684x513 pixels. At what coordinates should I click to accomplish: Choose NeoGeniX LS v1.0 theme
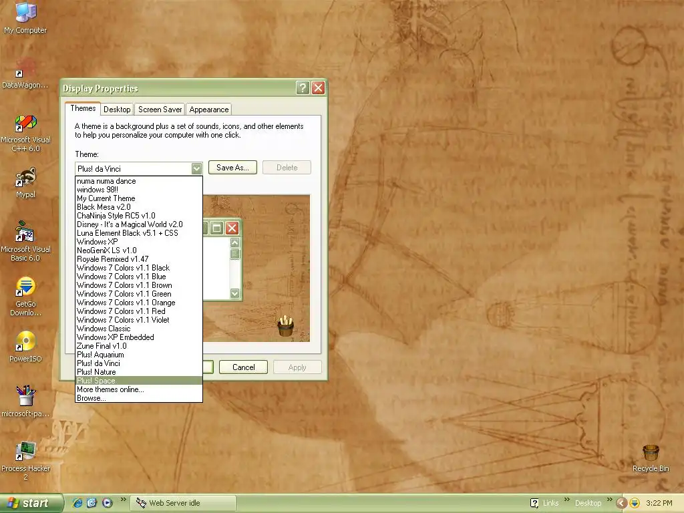[139, 250]
